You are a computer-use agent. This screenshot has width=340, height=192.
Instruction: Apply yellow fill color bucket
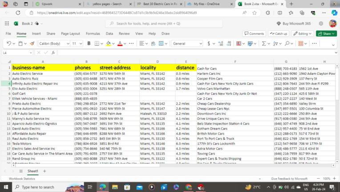[x=109, y=44]
